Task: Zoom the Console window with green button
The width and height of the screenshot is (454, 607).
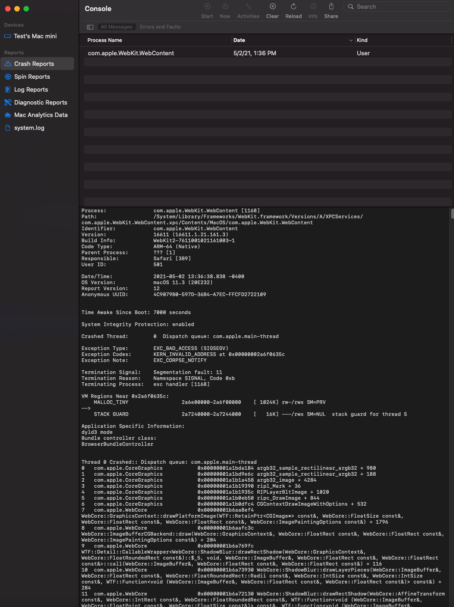Action: [26, 9]
